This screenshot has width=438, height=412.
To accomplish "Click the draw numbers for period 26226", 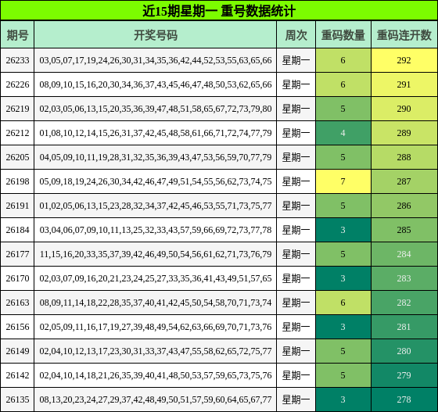I will (156, 84).
